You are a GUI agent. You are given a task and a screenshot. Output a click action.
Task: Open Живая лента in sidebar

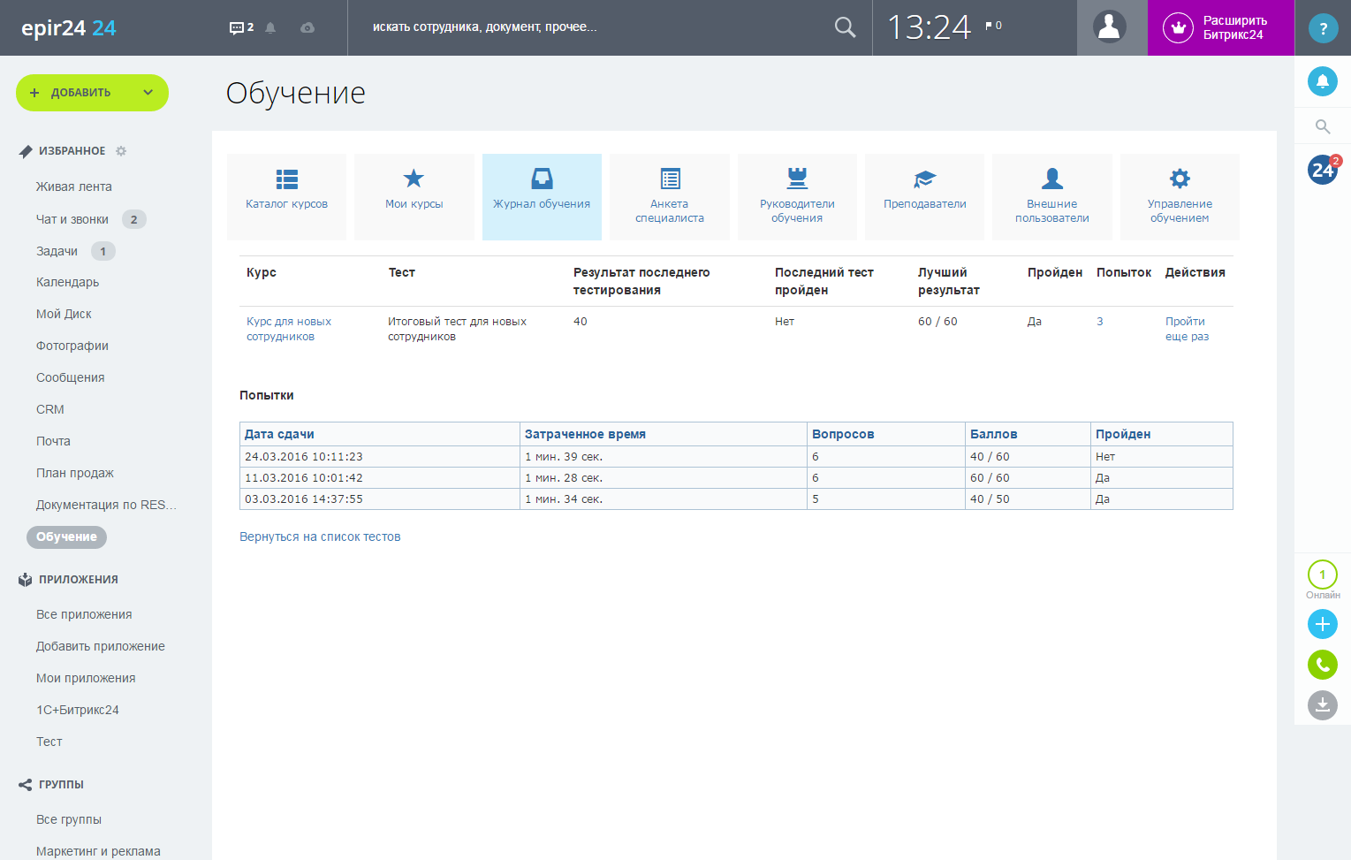[74, 186]
